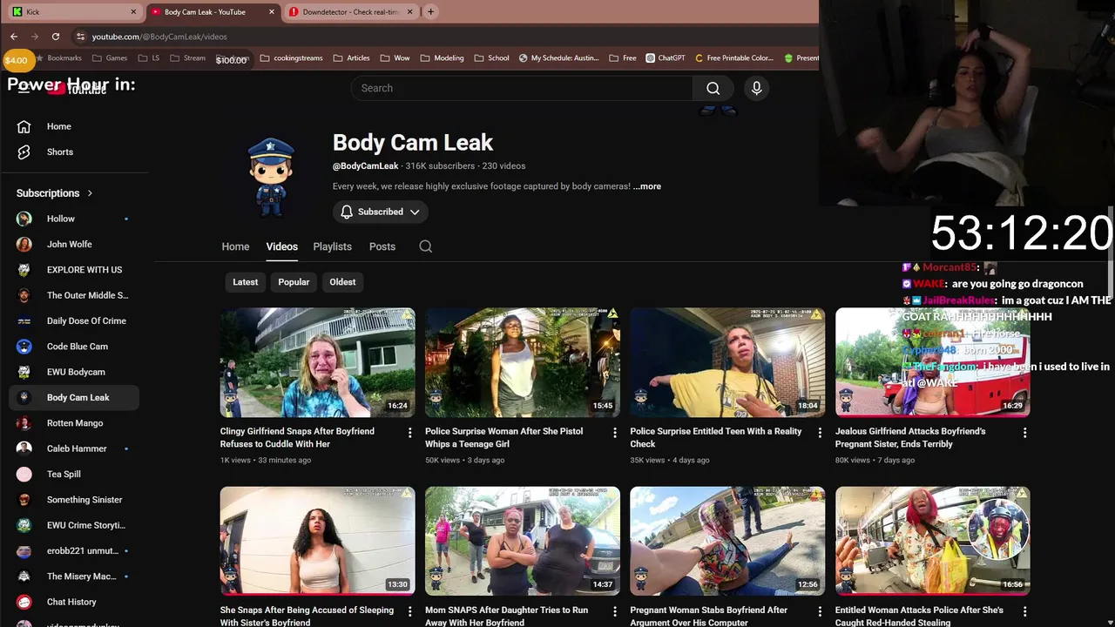Screen dimensions: 1115x627
Task: Switch to the Kick browser tab
Action: (x=74, y=12)
